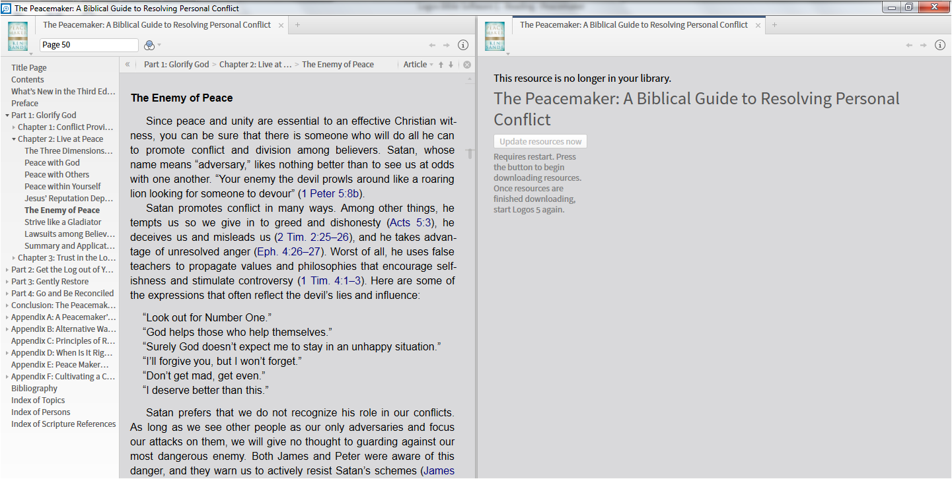Open the 1 Tim. 4:1–3 reference link
Viewport: 952px width, 479px height.
tap(332, 281)
